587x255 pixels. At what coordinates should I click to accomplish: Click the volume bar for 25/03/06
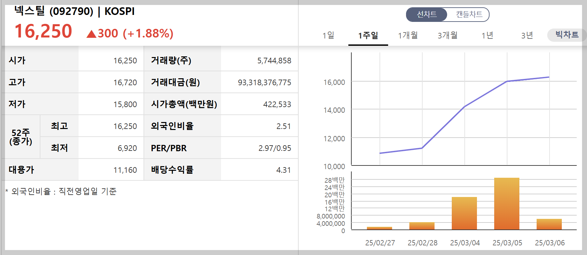coord(549,224)
